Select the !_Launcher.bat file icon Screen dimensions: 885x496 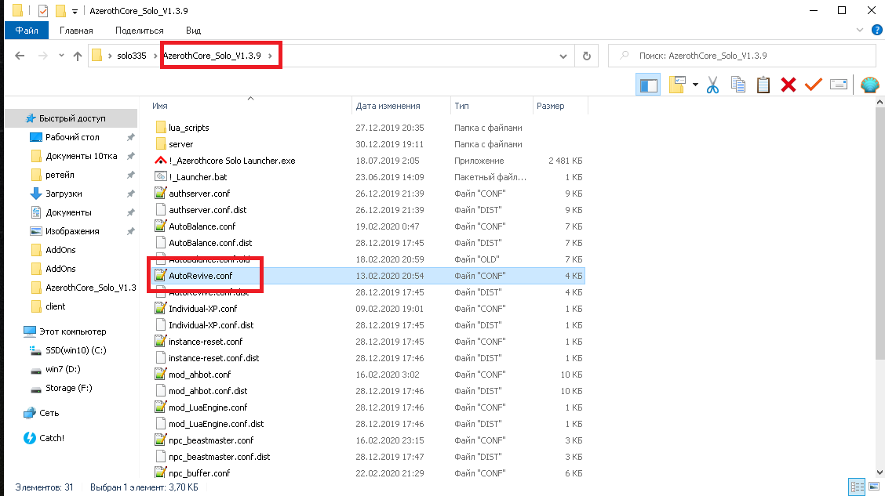coord(160,177)
